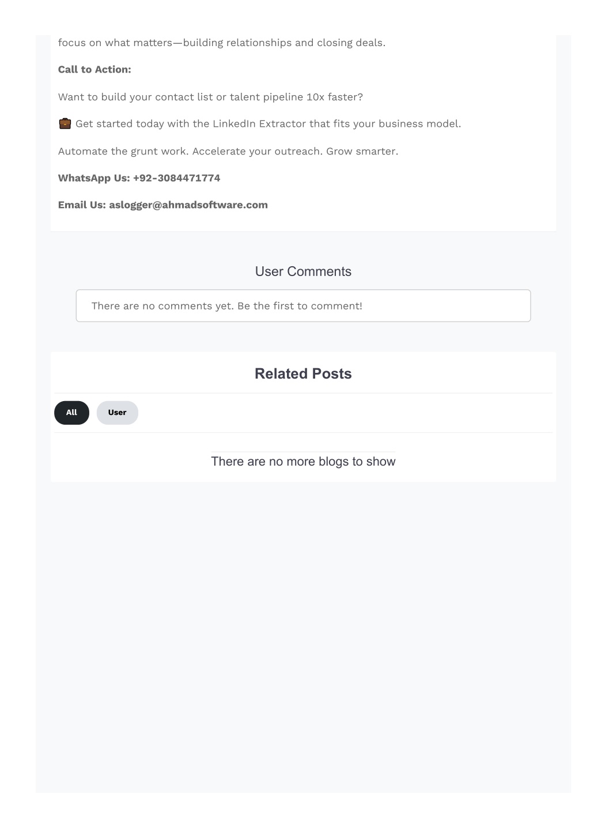The width and height of the screenshot is (590, 835).
Task: Click the "focus on what matters" line
Action: point(222,43)
